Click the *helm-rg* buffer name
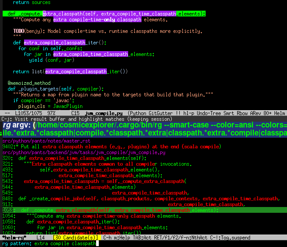The image size is (287, 247). coord(14,238)
